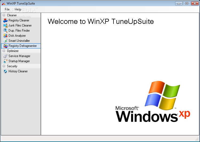Click the window resize grip
Image resolution: width=200 pixels, height=142 pixels.
point(197,139)
